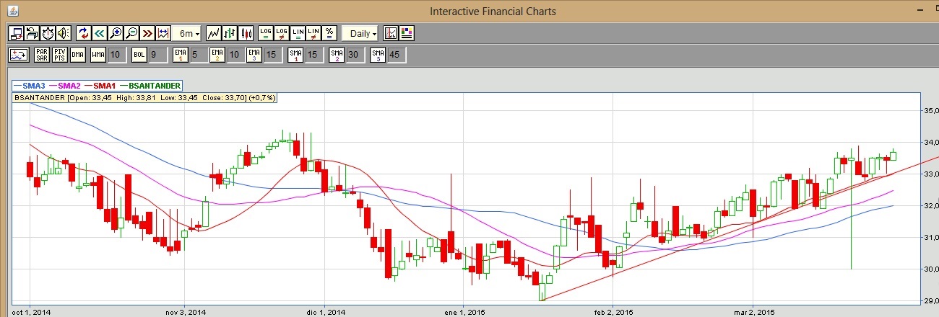Open the 6m time range dropdown
This screenshot has height=317, width=939.
point(188,33)
